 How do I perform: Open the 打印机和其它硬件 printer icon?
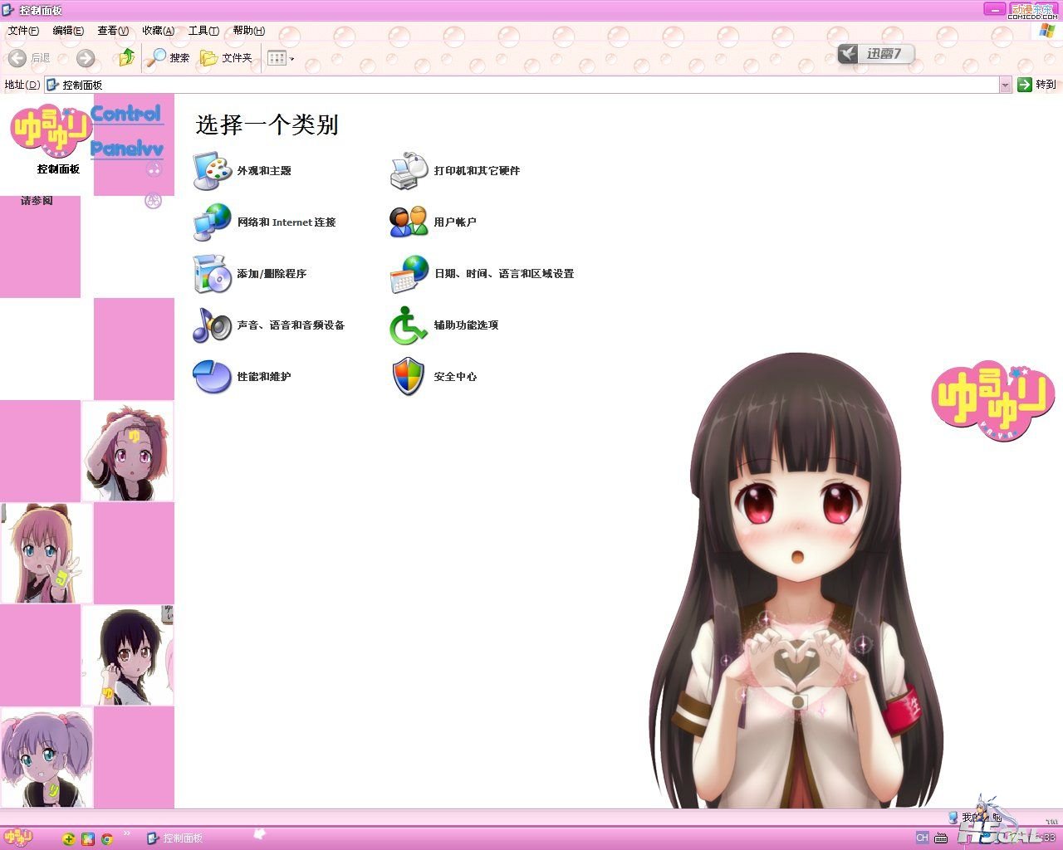coord(409,171)
